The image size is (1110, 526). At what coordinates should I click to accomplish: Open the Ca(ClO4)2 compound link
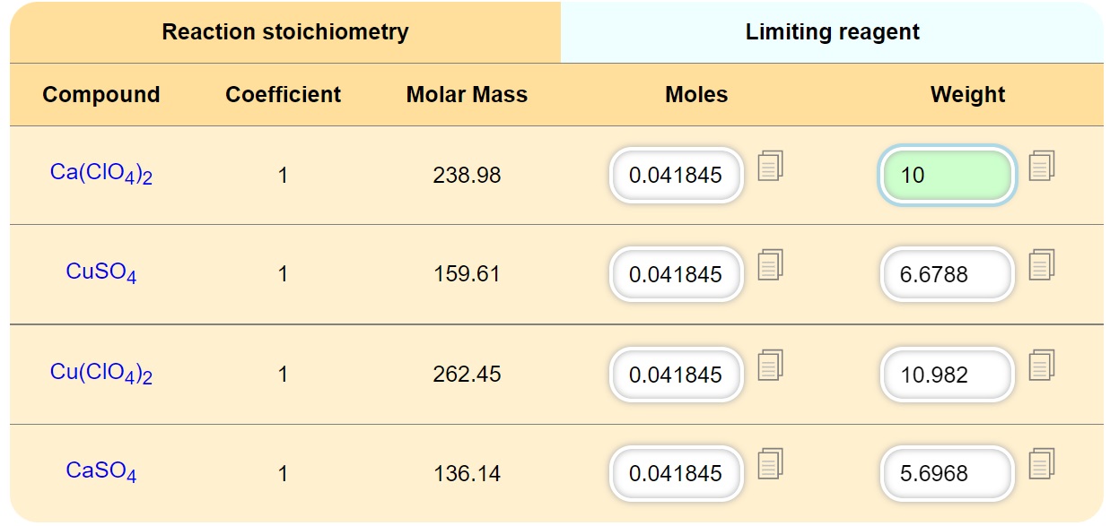pyautogui.click(x=101, y=174)
